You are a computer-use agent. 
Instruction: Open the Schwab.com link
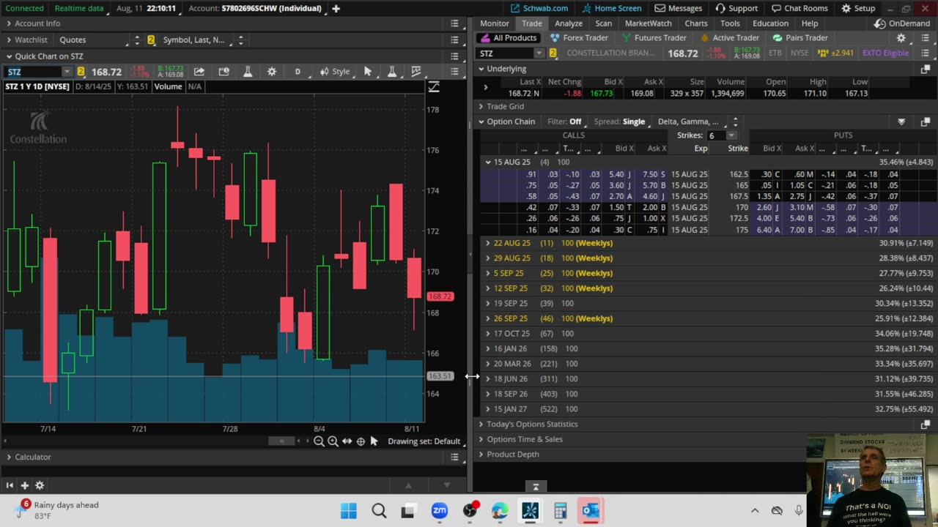click(539, 8)
